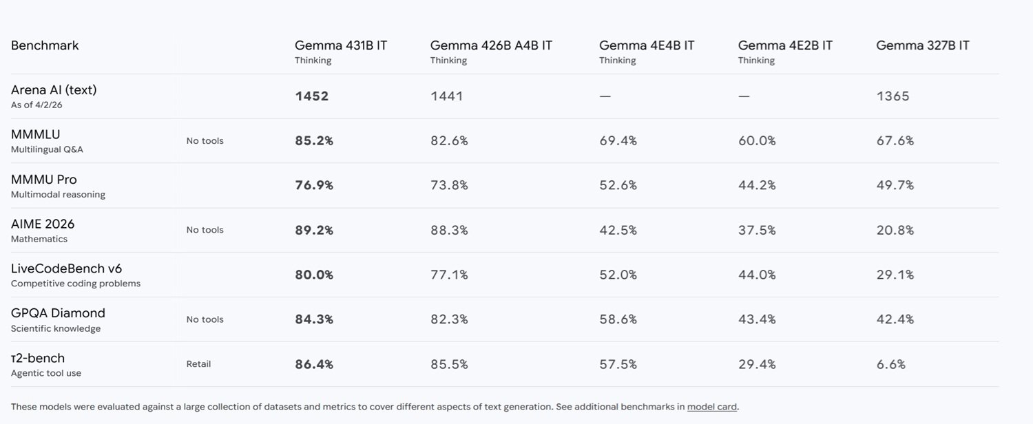Viewport: 1033px width, 424px height.
Task: Click the GPQA Diamond row label
Action: click(58, 313)
